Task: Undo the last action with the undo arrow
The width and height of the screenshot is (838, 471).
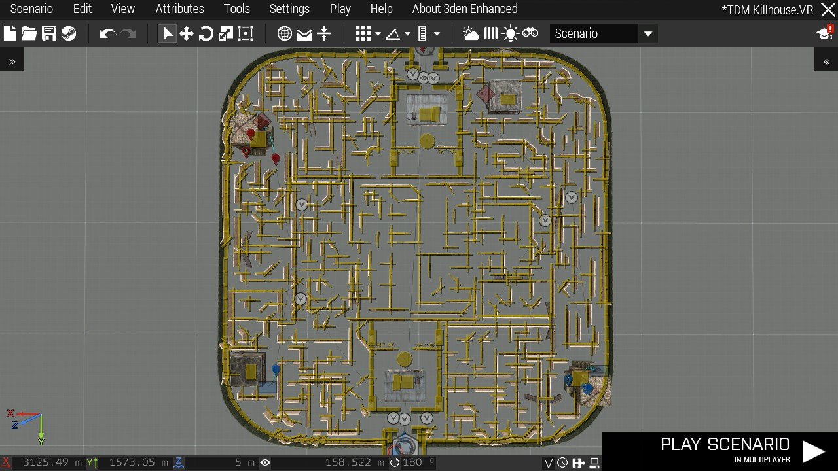Action: tap(107, 33)
